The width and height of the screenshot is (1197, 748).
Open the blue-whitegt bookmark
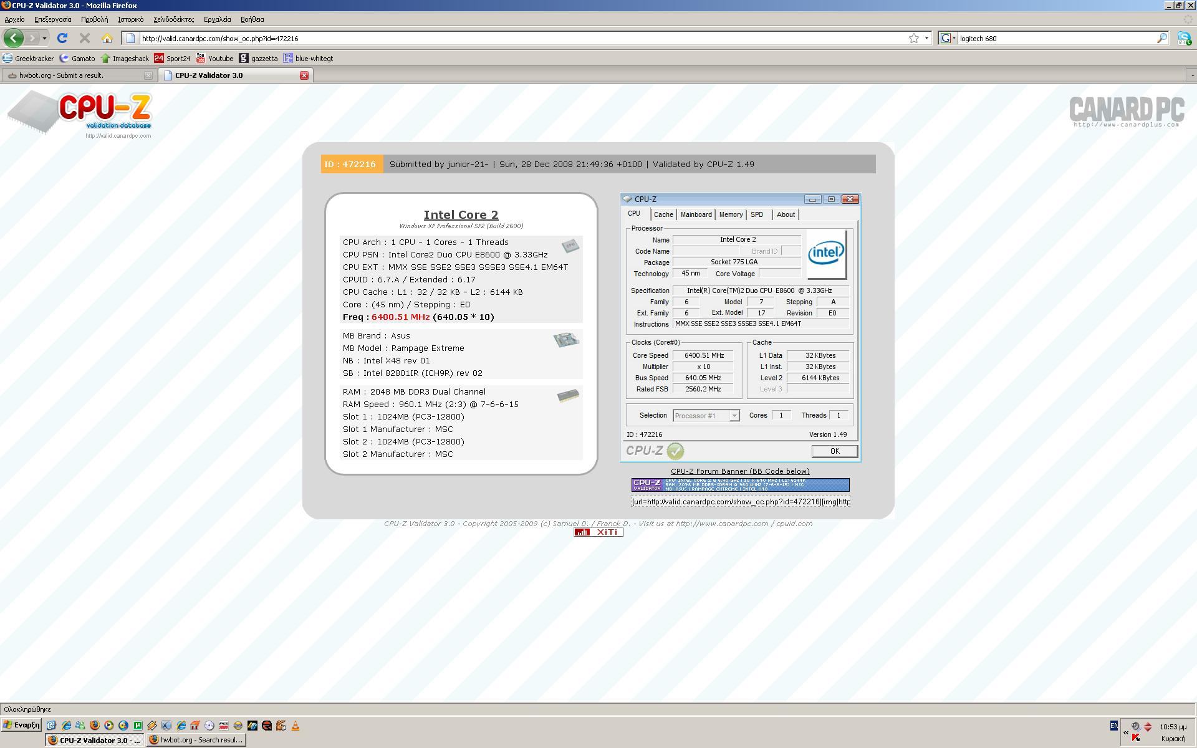click(x=308, y=58)
